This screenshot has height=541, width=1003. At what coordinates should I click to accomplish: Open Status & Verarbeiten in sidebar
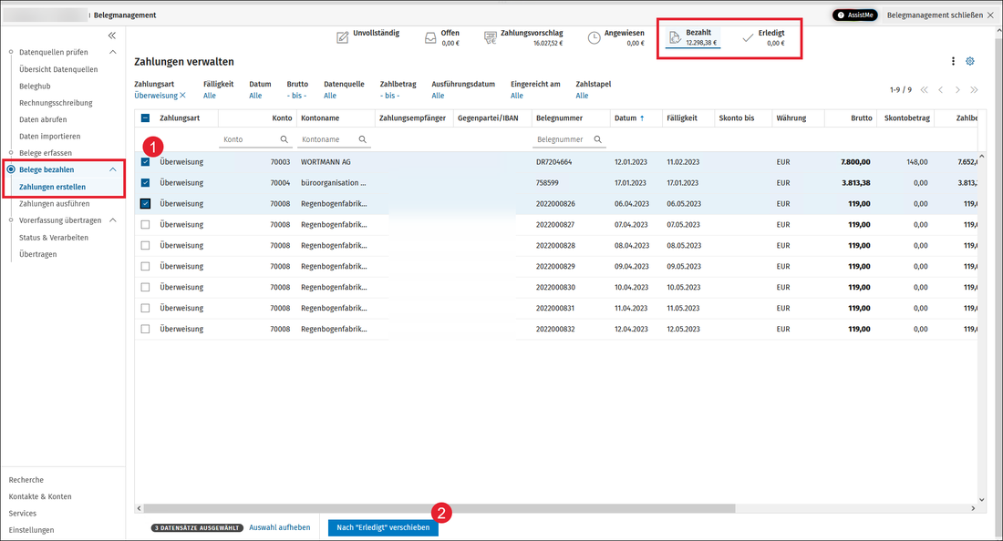54,238
